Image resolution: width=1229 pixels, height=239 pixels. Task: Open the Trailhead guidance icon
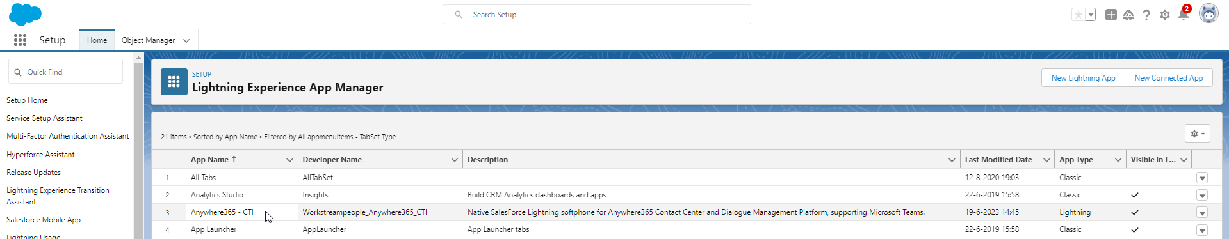pos(1128,15)
